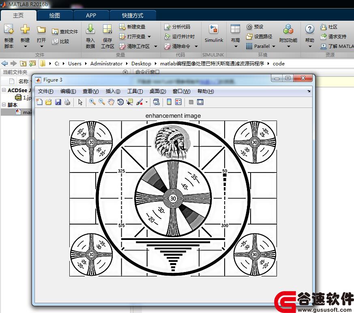
Task: Collapse the Scripts (脚本) group
Action: click(4, 104)
